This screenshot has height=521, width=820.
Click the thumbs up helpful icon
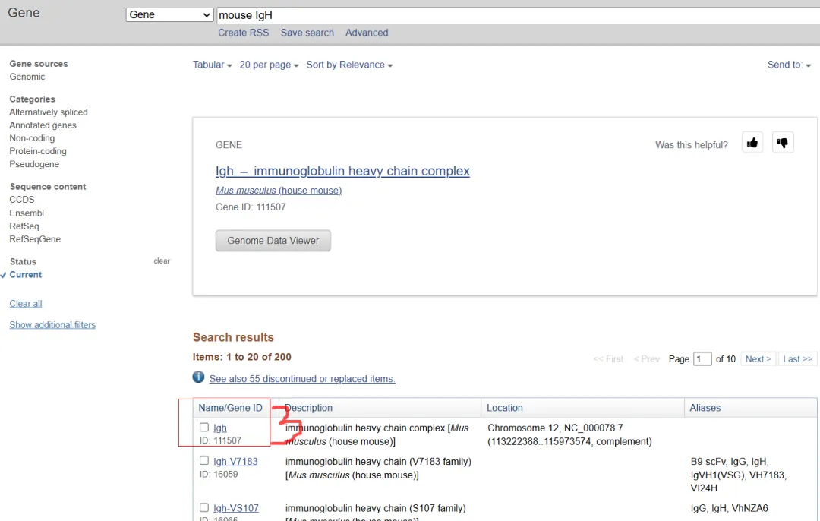click(752, 143)
